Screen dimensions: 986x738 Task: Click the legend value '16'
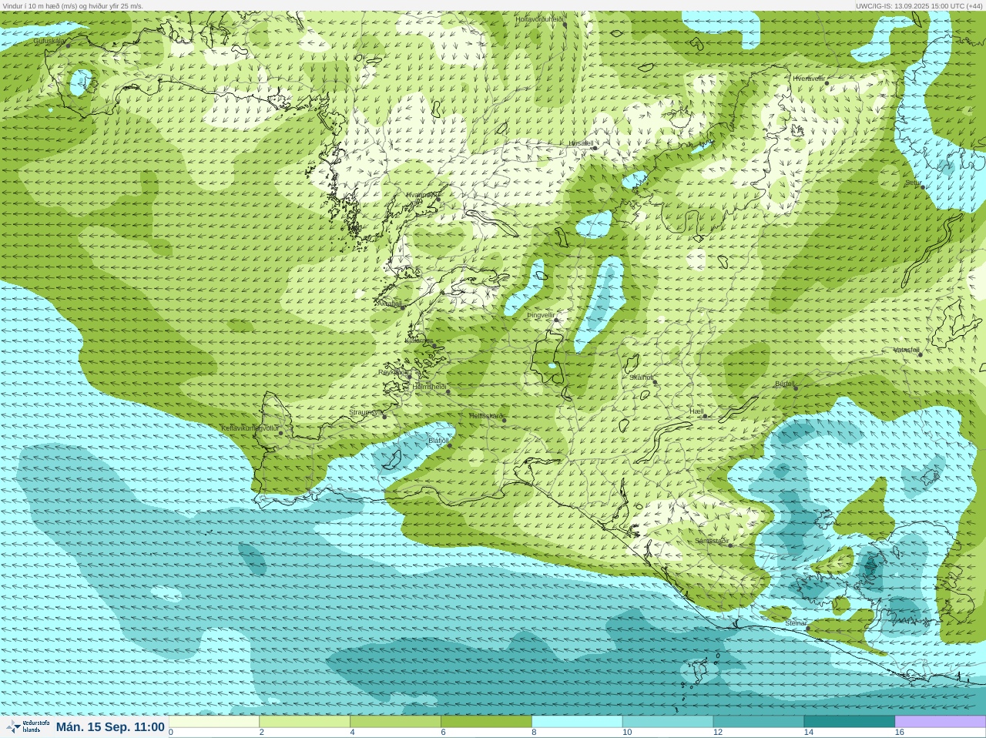900,733
